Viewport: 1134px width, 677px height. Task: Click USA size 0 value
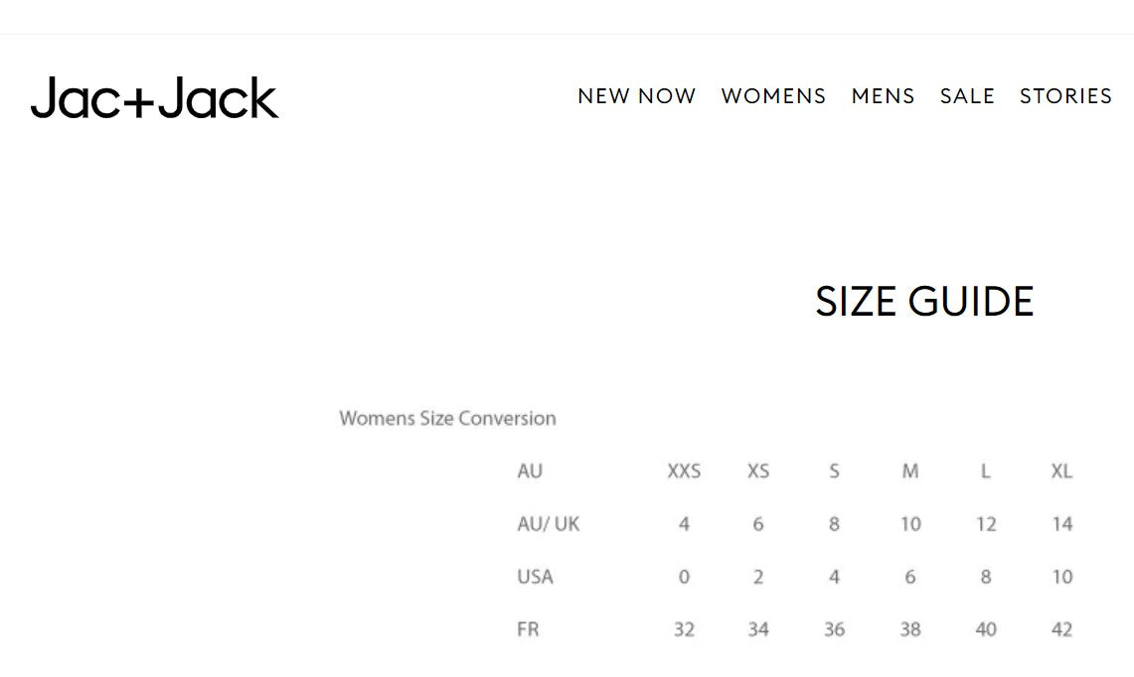coord(684,577)
